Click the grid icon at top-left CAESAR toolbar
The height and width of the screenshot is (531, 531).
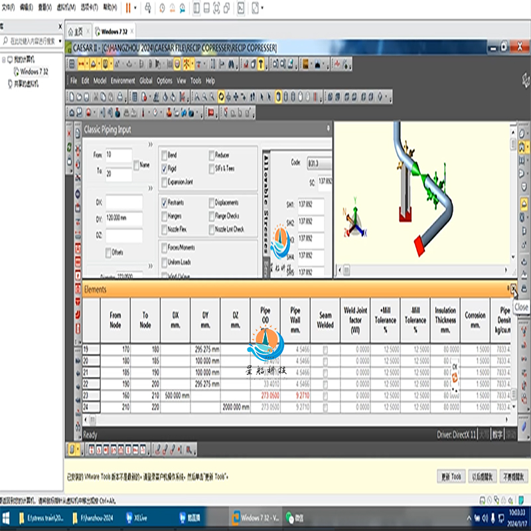click(72, 64)
